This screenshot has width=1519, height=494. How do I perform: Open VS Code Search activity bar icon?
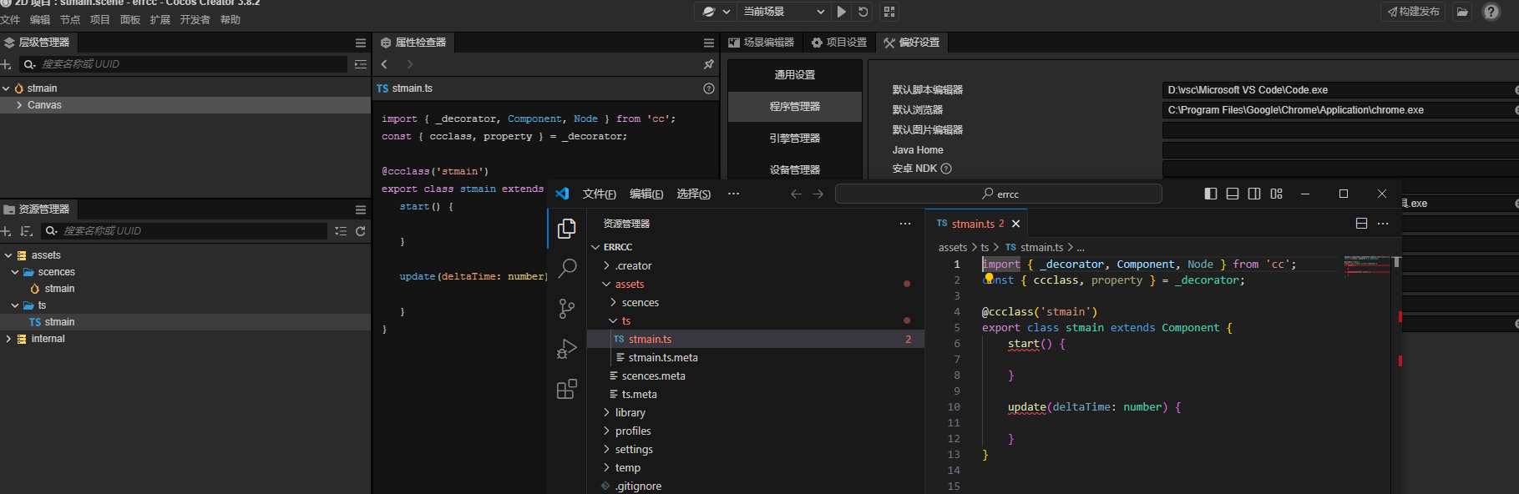tap(567, 268)
